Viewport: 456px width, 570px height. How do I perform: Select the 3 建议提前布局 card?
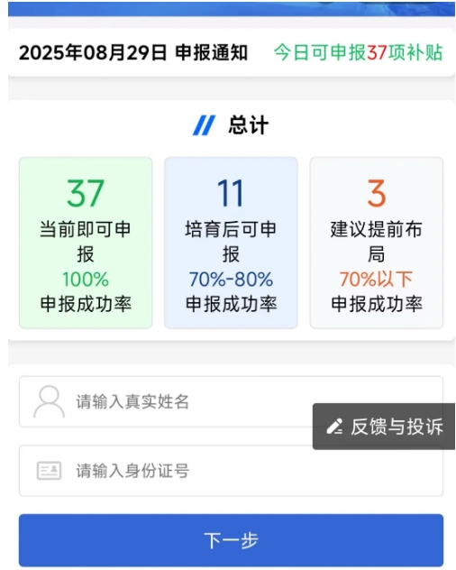[x=377, y=243]
